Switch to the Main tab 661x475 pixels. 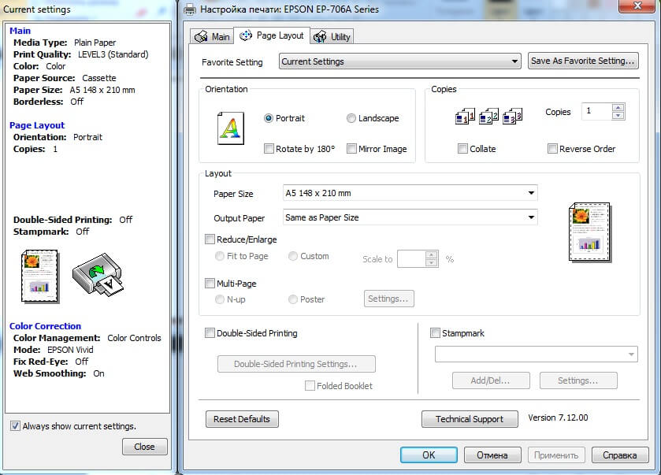pos(212,37)
